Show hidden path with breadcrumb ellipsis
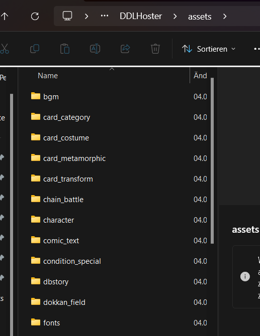The image size is (260, 336). coord(105,16)
